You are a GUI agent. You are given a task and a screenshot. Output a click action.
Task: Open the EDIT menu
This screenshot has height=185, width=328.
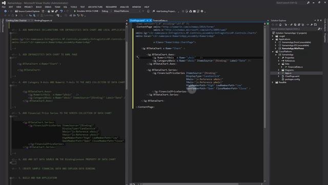coord(11,7)
